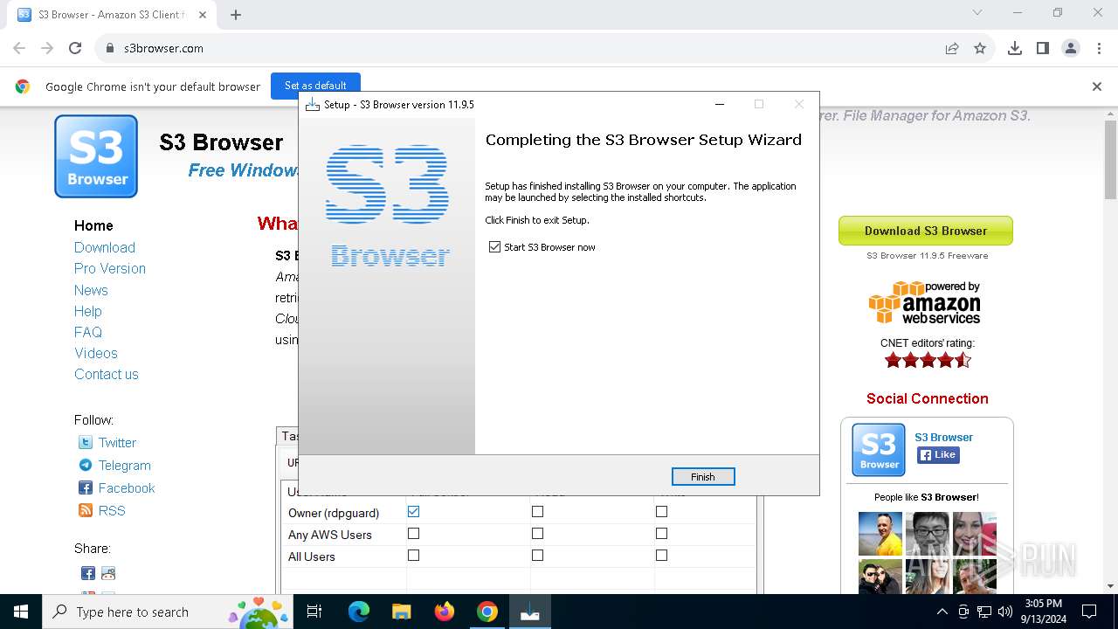Open the Download nav link
The image size is (1118, 629).
coord(105,247)
